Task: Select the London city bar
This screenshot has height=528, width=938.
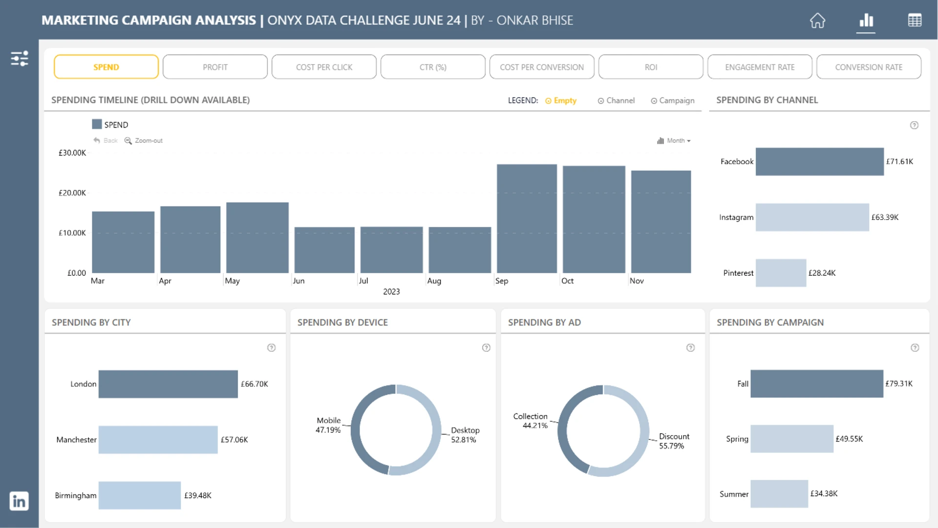Action: point(168,384)
